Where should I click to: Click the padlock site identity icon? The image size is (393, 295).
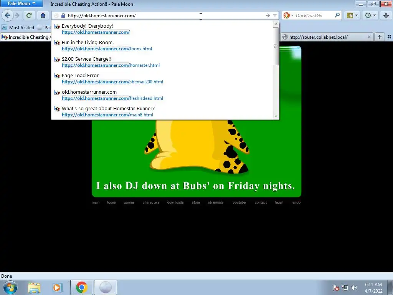(63, 15)
